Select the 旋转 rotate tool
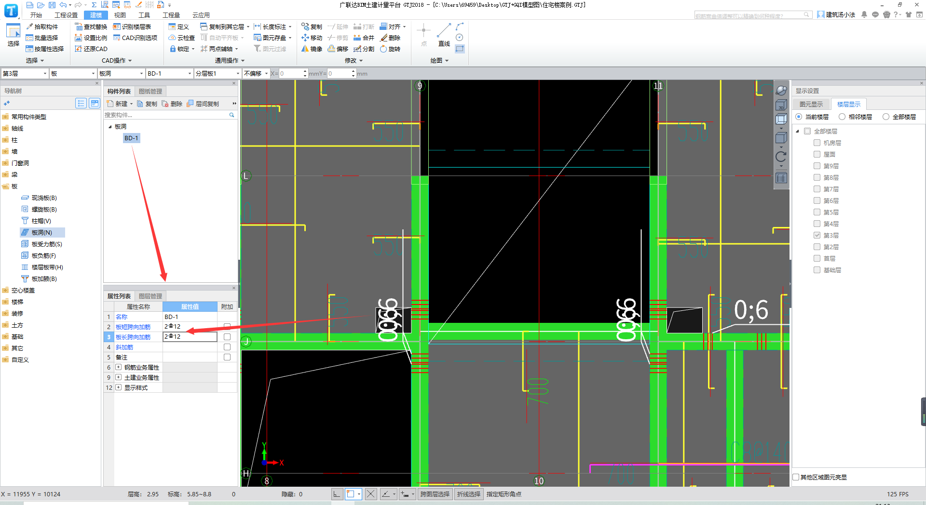This screenshot has width=926, height=505. tap(390, 49)
